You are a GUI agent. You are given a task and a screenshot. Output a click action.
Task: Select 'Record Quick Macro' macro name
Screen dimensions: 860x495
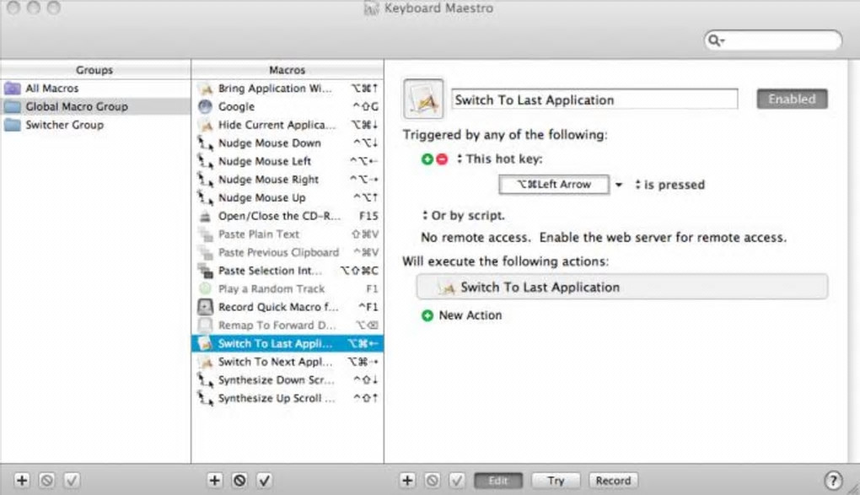coord(278,307)
